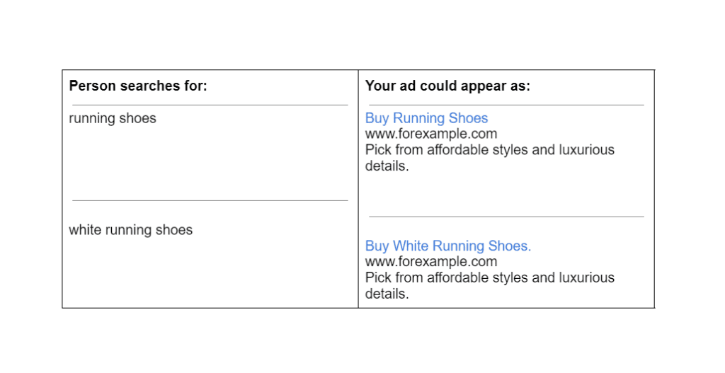Screen dimensions: 725x373
Task: Select the 'Person searches for:' column header
Action: [x=138, y=86]
